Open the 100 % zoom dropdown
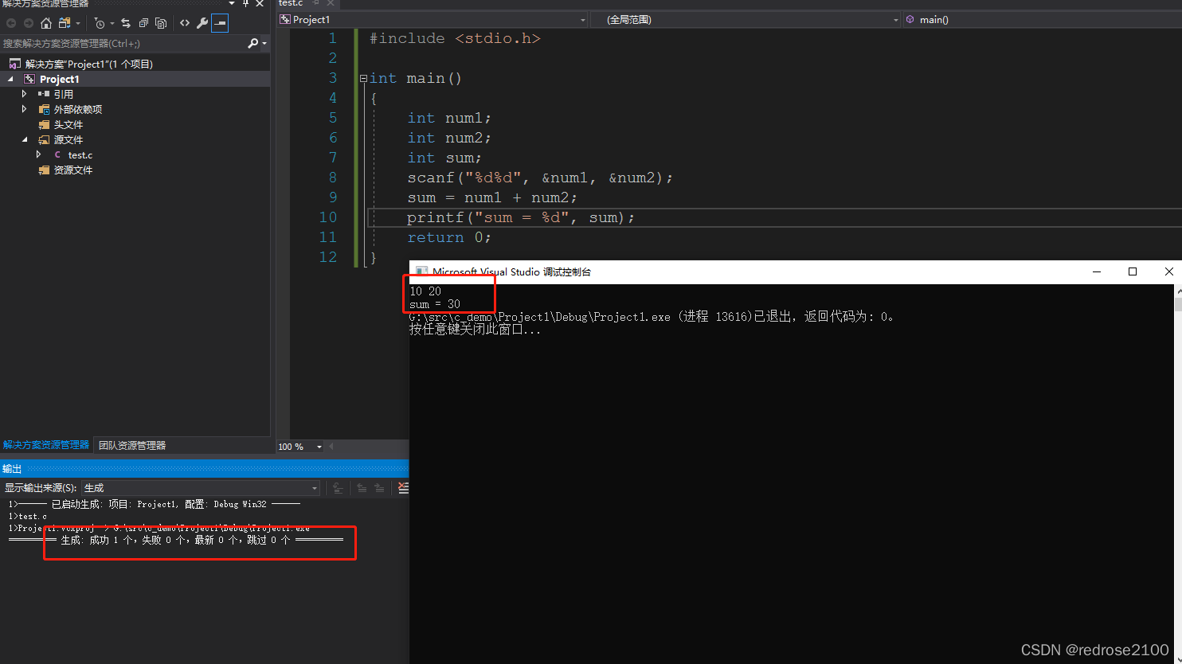This screenshot has height=664, width=1182. pyautogui.click(x=319, y=447)
